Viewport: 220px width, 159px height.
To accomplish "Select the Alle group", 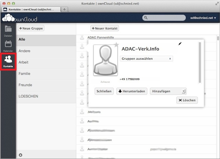I will (46, 40).
